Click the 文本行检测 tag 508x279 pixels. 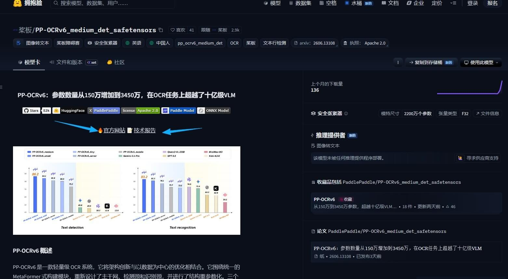[274, 43]
